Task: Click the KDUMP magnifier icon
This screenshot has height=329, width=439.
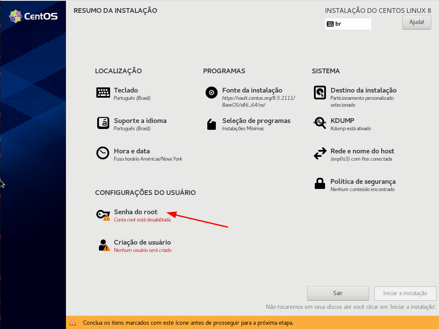Action: (320, 123)
